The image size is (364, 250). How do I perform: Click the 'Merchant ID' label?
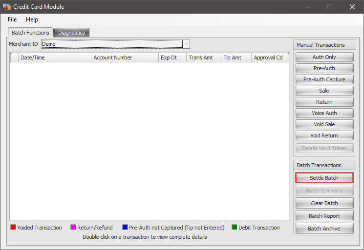23,44
